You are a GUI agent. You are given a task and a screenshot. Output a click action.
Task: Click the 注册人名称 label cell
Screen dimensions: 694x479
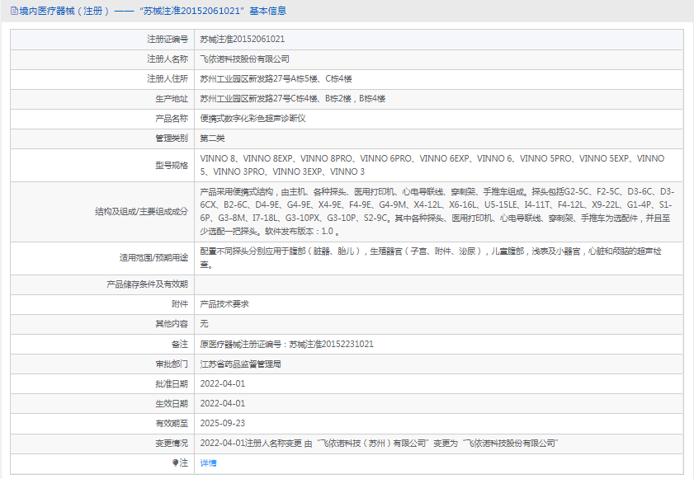coord(102,59)
